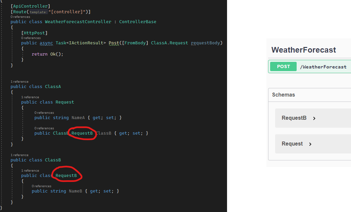351x212 pixels.
Task: Toggle the Schemas section header
Action: [283, 95]
